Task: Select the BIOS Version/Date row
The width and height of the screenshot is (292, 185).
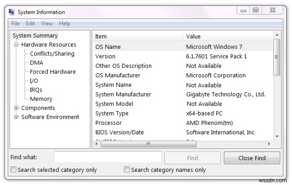Action: [183, 133]
